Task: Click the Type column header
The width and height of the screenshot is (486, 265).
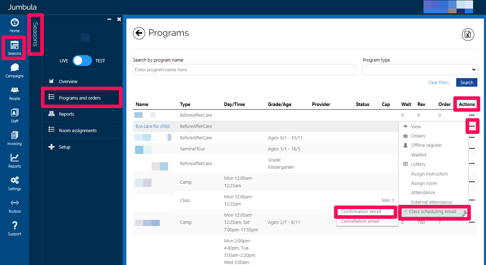Action: [185, 104]
